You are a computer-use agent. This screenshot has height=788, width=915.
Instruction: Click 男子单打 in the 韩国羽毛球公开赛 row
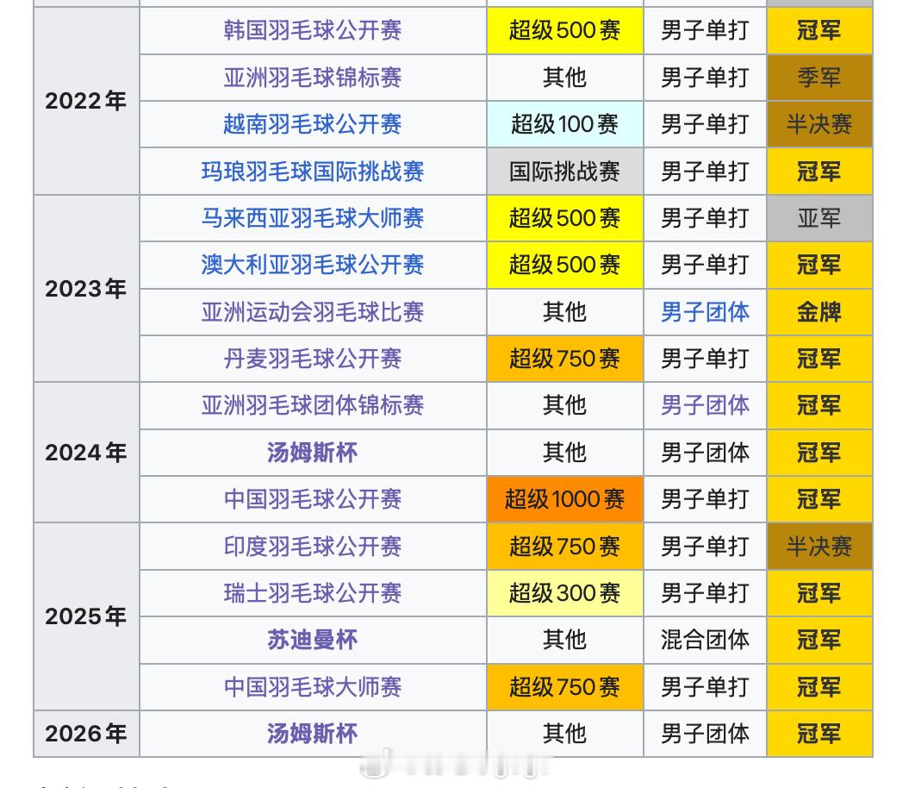click(x=705, y=30)
